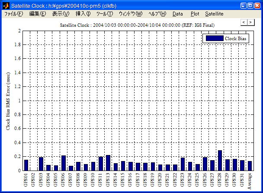Advance to next day with > button
263x193 pixels.
[x=250, y=22]
